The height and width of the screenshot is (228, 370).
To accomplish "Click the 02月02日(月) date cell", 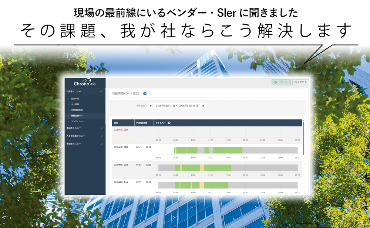I will click(x=121, y=147).
